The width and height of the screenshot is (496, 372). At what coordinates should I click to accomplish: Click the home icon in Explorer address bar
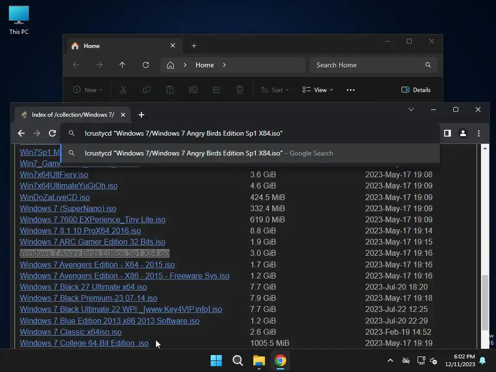coord(170,65)
